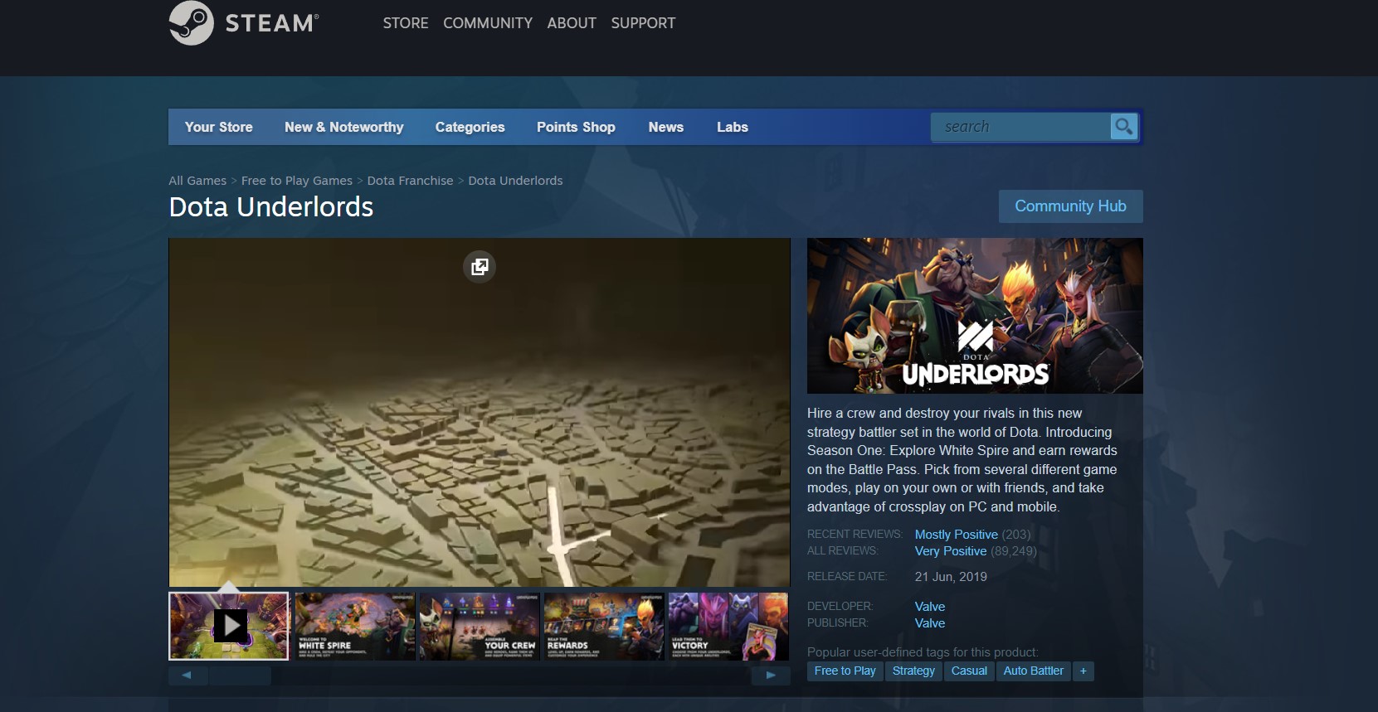The width and height of the screenshot is (1378, 712).
Task: Open Very Positive all reviews
Action: [951, 551]
